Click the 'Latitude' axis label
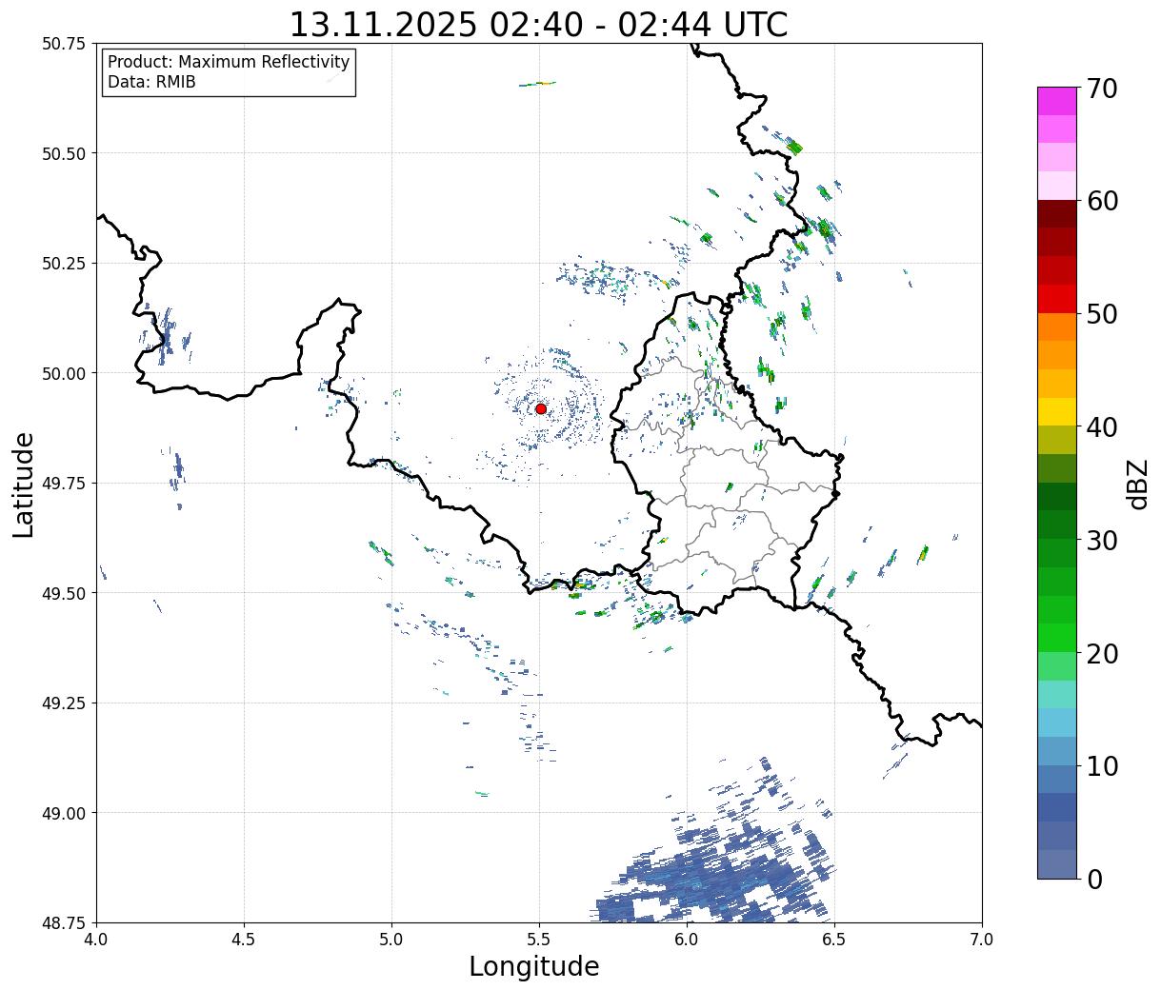The height and width of the screenshot is (990, 1161). coord(24,484)
